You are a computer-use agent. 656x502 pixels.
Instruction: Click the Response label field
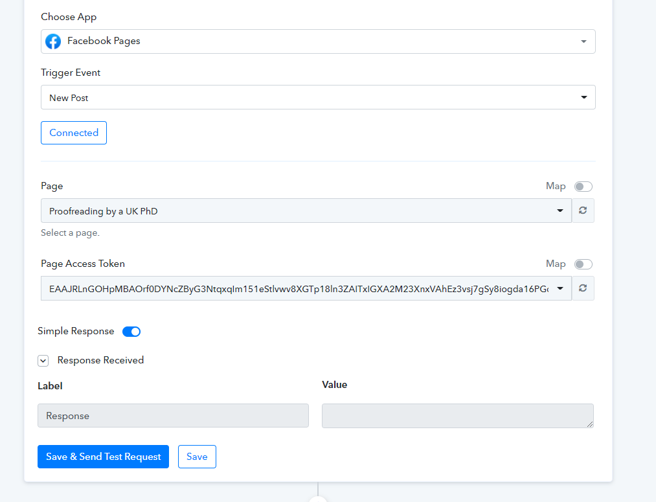[x=173, y=415]
